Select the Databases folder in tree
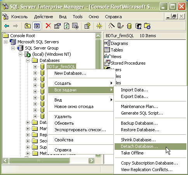The height and width of the screenshot is (175, 188). point(49,60)
